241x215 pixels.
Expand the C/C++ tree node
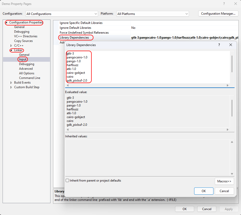[11, 46]
